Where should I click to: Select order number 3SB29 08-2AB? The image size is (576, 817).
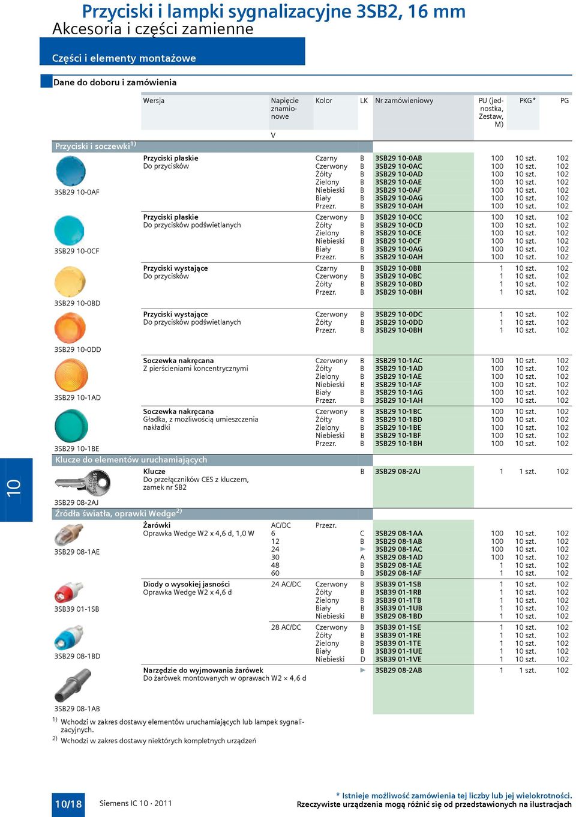tap(398, 671)
